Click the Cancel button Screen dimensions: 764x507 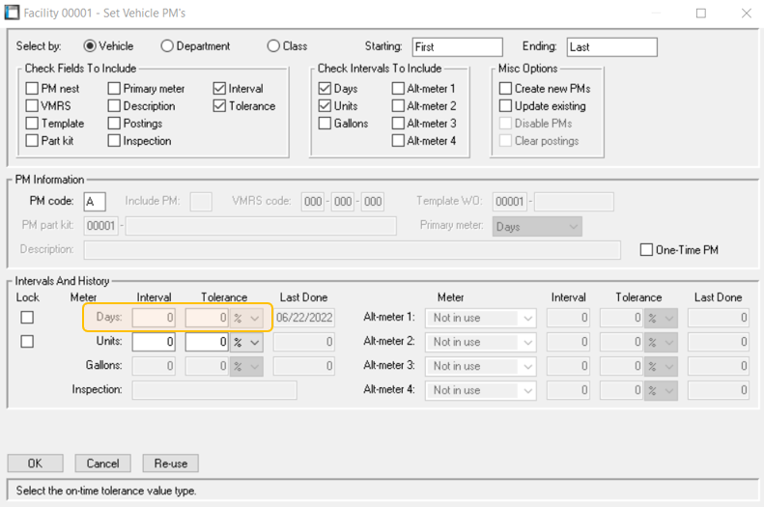pyautogui.click(x=102, y=464)
